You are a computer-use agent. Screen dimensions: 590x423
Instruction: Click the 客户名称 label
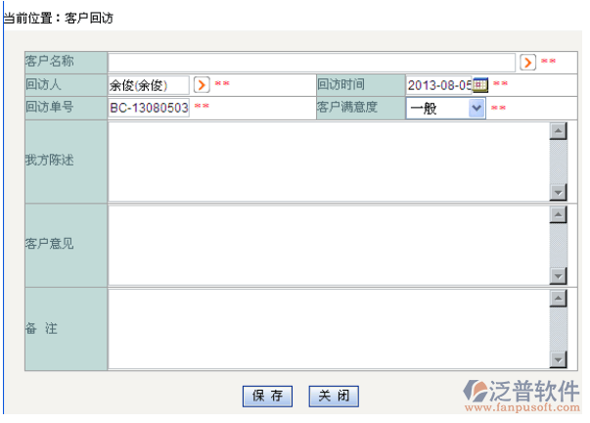[50, 61]
